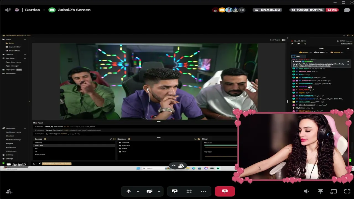Open the camera options arrow
The height and width of the screenshot is (199, 354).
pyautogui.click(x=159, y=191)
